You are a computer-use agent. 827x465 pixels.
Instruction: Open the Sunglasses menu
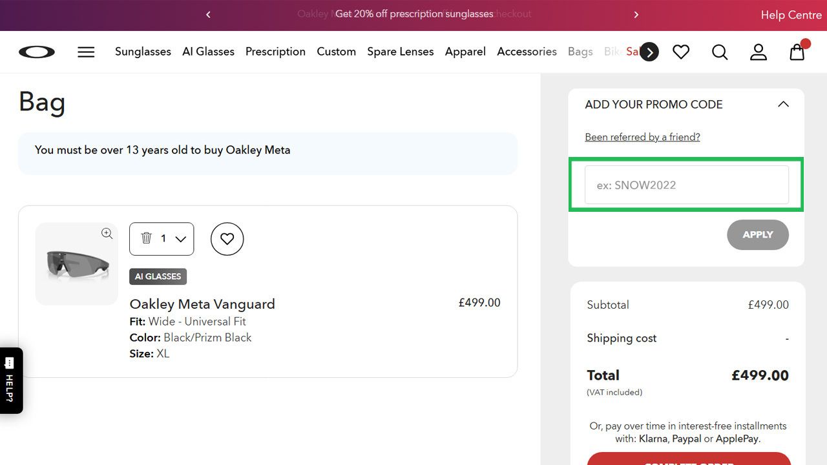(143, 52)
